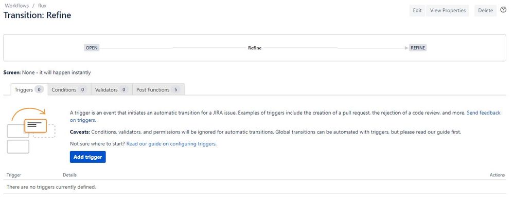Switch to the Validators tab
Image resolution: width=514 pixels, height=206 pixels.
(112, 89)
